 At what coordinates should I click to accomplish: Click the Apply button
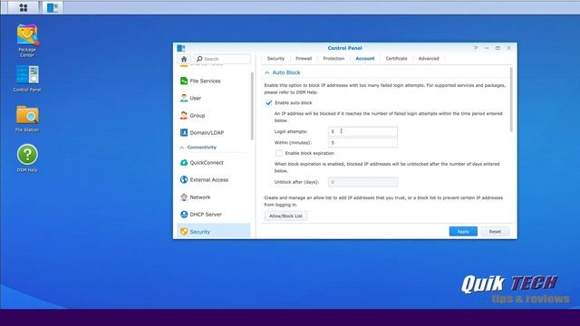click(x=463, y=232)
